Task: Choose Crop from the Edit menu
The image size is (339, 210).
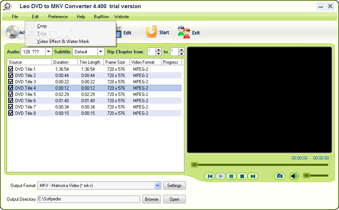Action: [x=42, y=26]
